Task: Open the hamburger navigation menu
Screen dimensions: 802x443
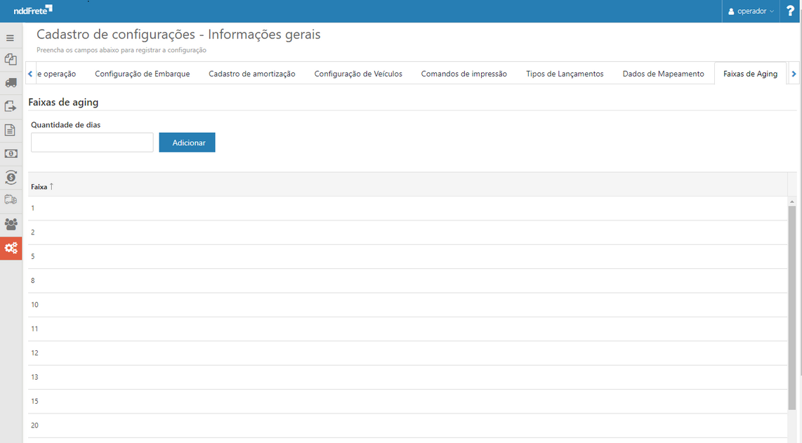Action: point(11,37)
